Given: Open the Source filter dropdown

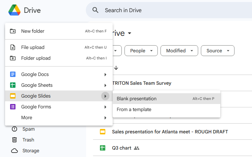Looking at the screenshot, I should (x=218, y=51).
